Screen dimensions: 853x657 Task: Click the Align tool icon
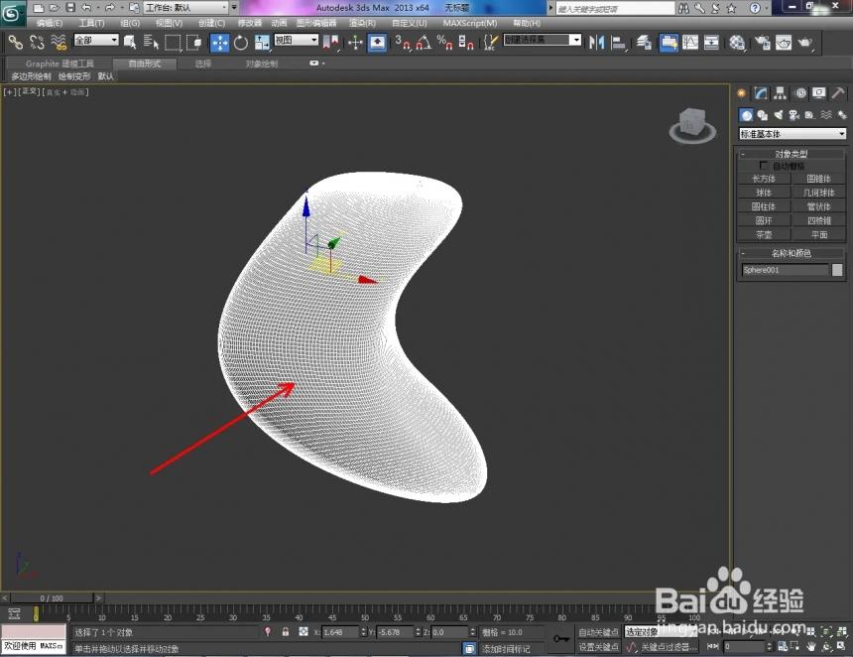pos(619,42)
